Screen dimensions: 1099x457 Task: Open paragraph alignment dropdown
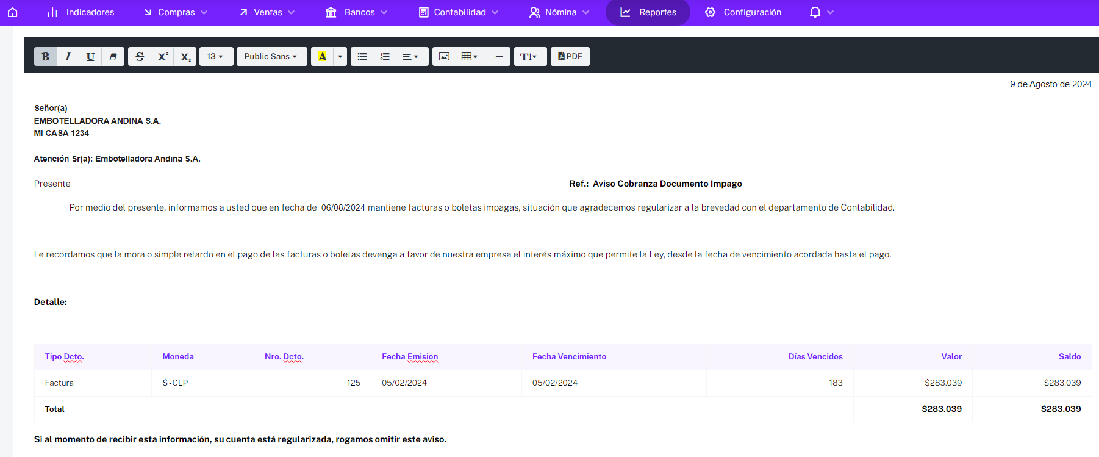412,57
